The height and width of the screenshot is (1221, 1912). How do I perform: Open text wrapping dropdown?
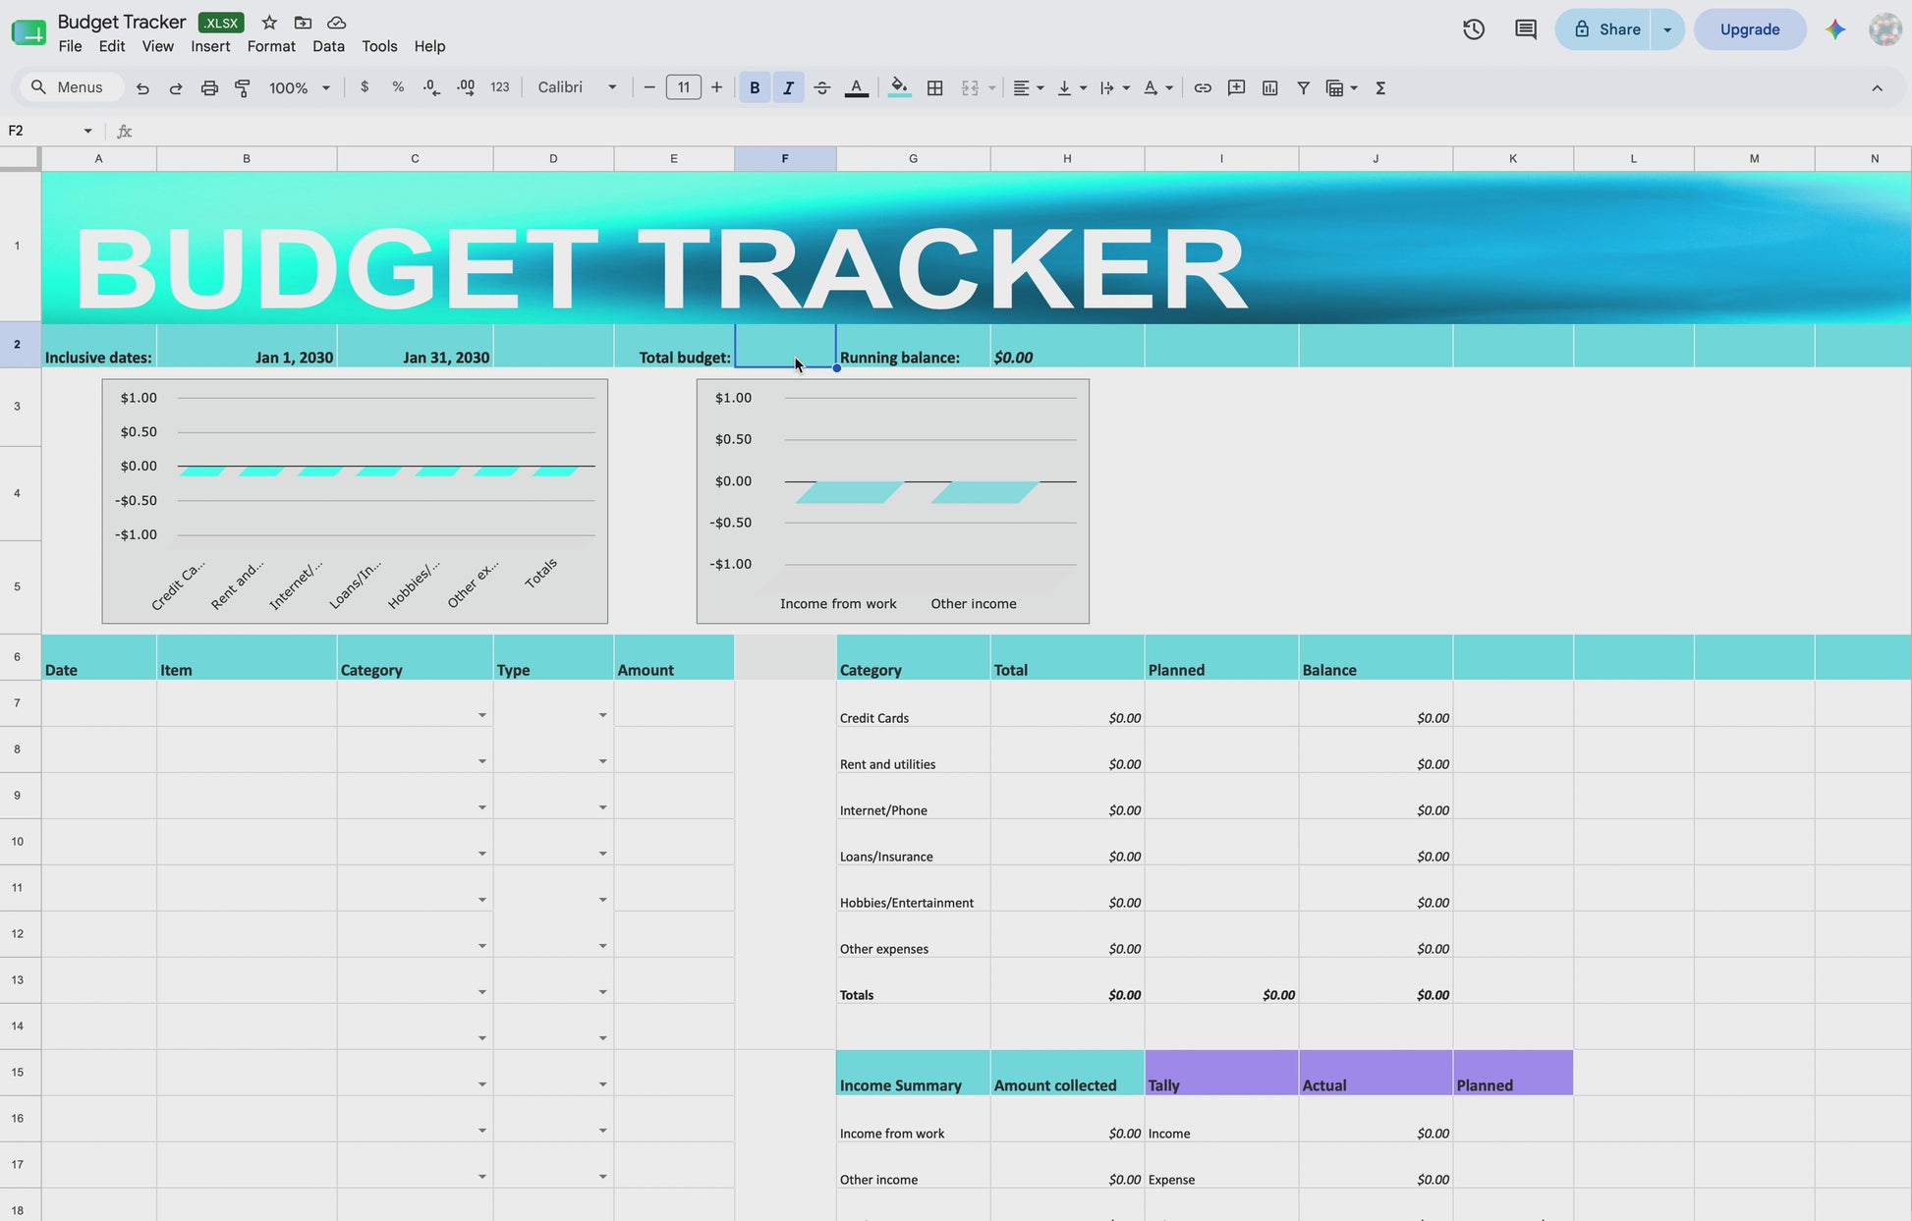point(1114,87)
